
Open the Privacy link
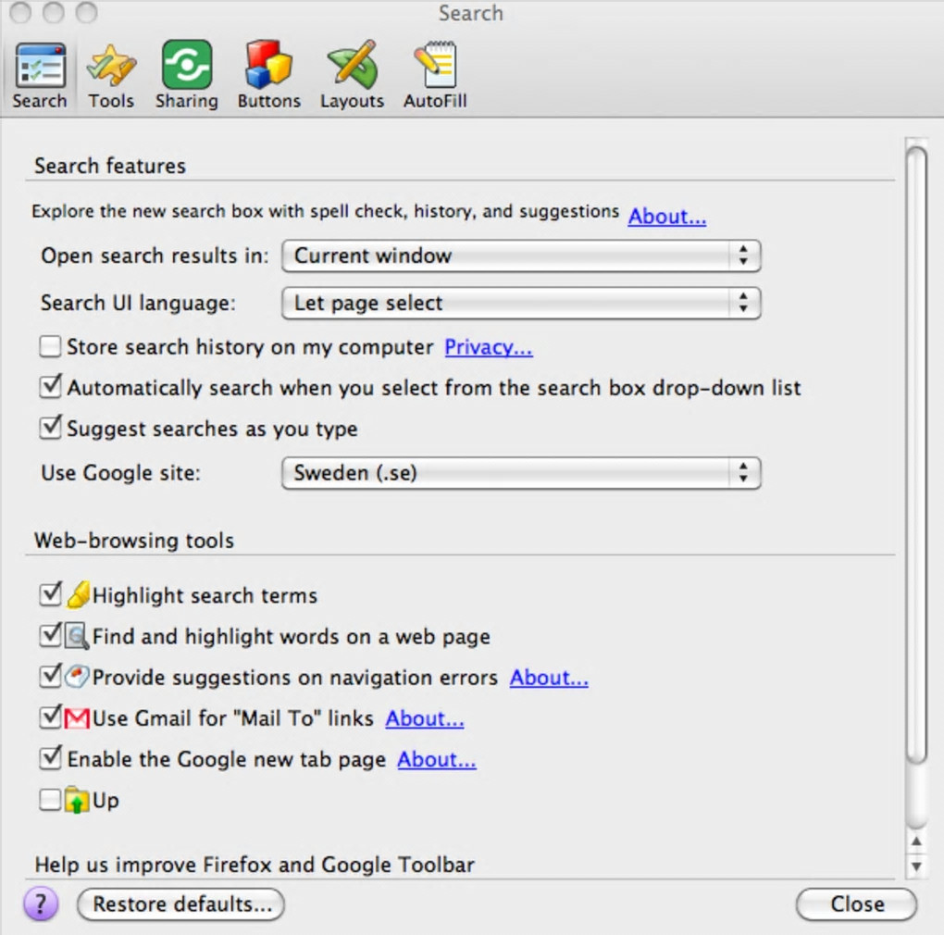489,347
